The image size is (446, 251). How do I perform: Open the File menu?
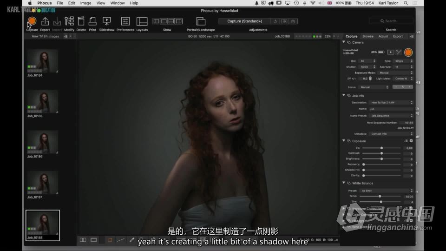click(x=60, y=3)
